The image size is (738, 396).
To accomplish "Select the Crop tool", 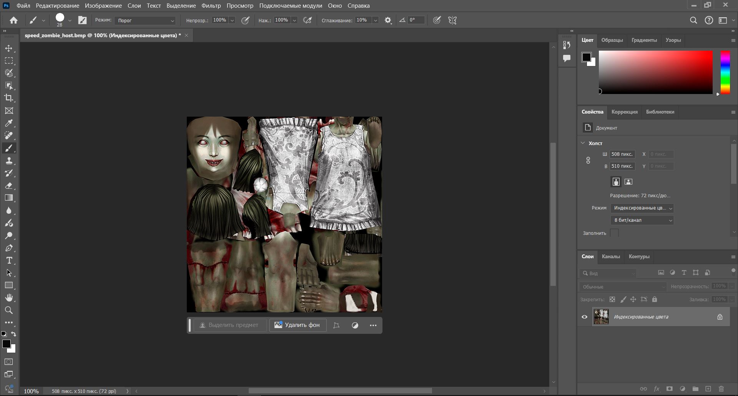I will click(x=9, y=98).
